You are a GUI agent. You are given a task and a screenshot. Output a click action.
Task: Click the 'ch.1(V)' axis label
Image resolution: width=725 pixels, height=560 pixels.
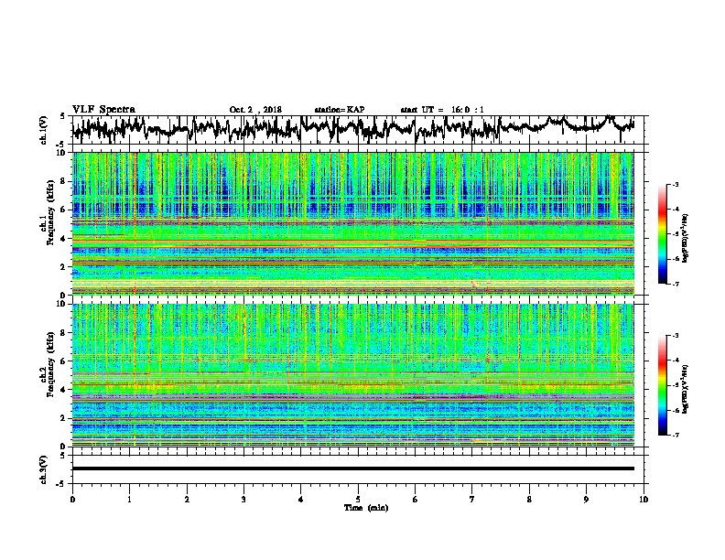pyautogui.click(x=44, y=130)
